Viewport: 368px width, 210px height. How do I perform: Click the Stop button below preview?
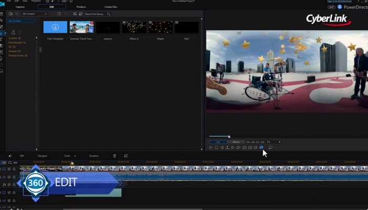(x=216, y=148)
